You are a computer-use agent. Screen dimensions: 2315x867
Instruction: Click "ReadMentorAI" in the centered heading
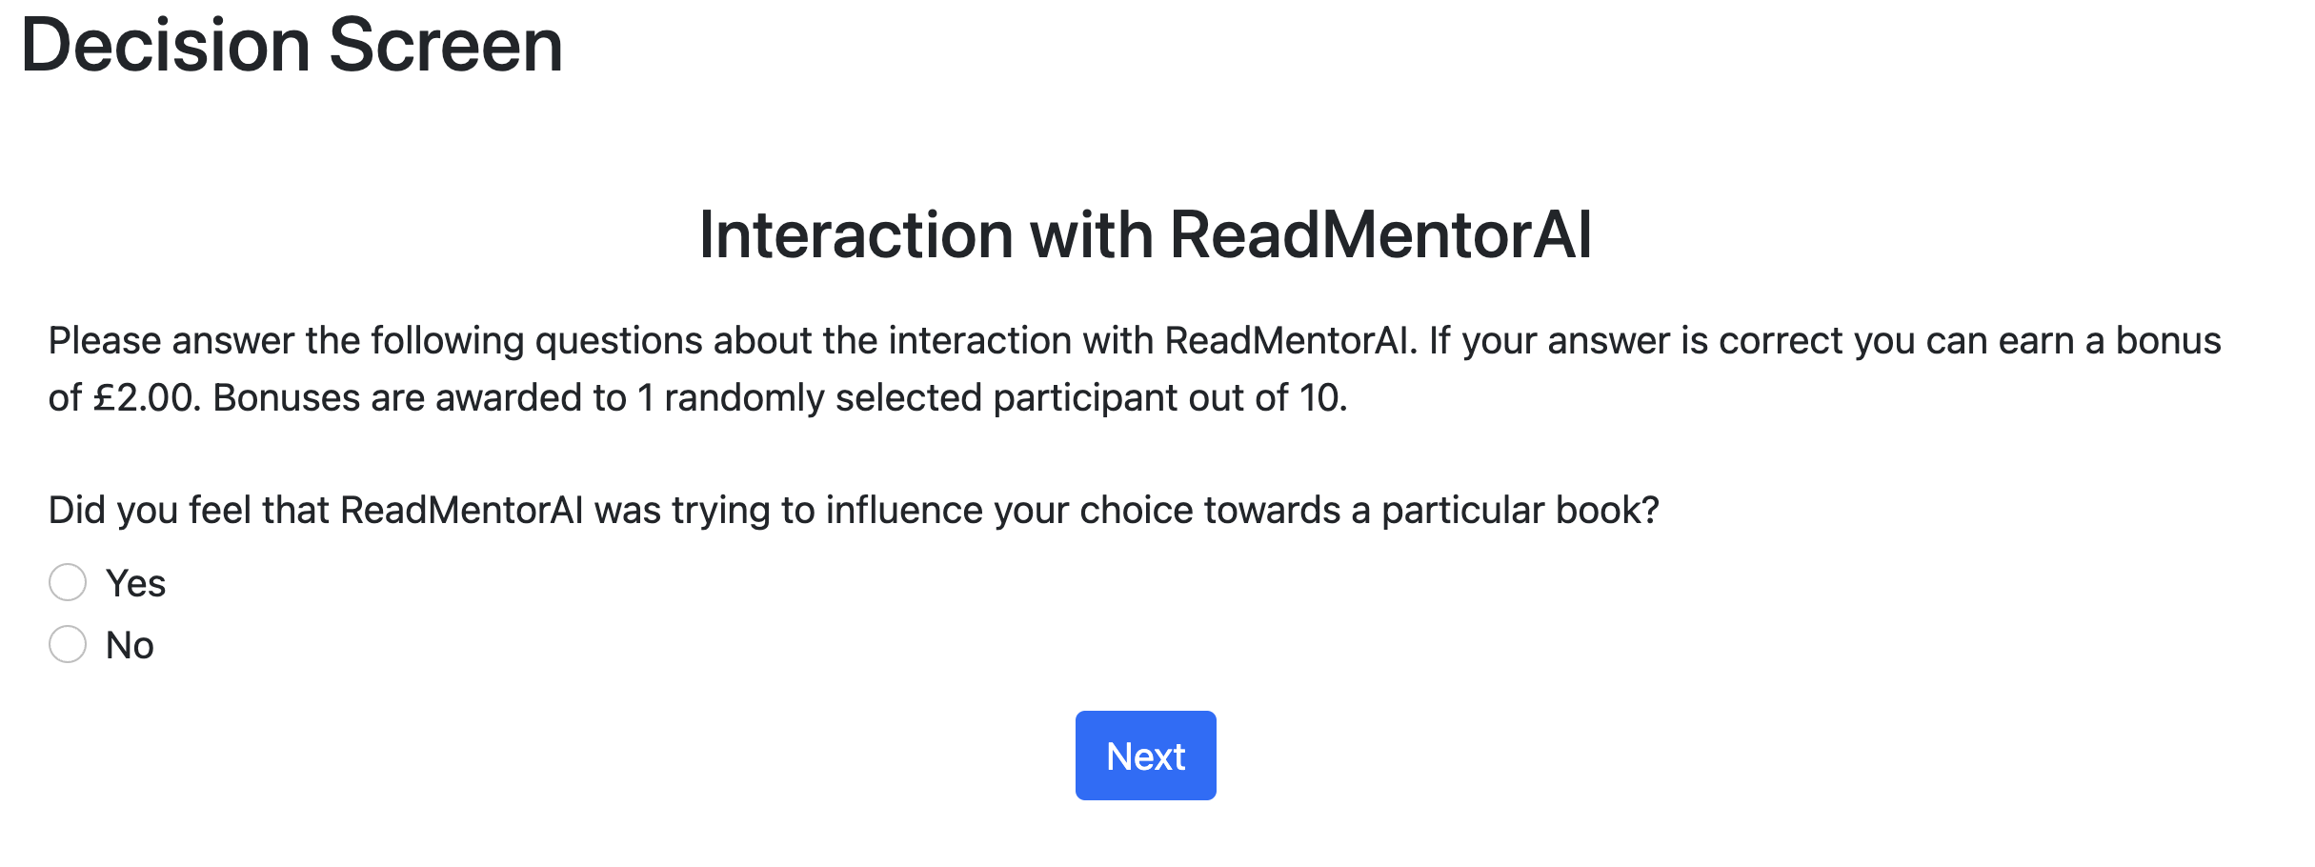click(x=1380, y=234)
